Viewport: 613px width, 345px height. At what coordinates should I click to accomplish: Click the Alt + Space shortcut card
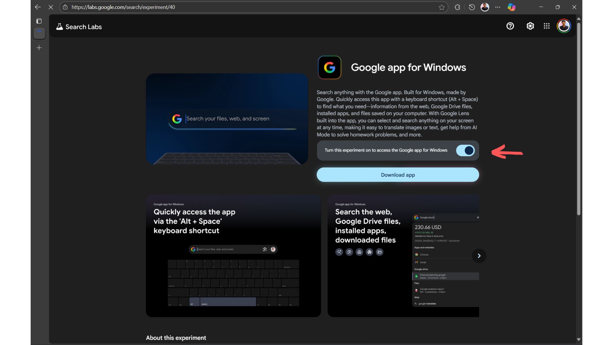pos(233,256)
